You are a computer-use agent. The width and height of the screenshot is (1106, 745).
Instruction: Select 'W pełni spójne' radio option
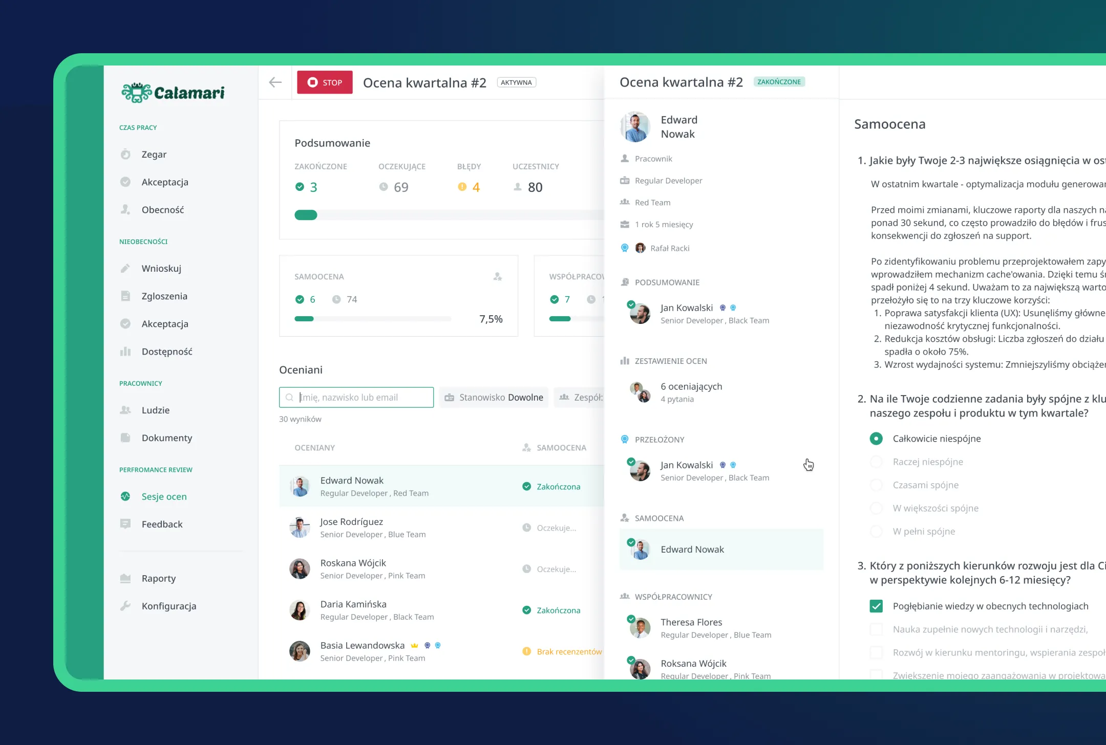876,532
